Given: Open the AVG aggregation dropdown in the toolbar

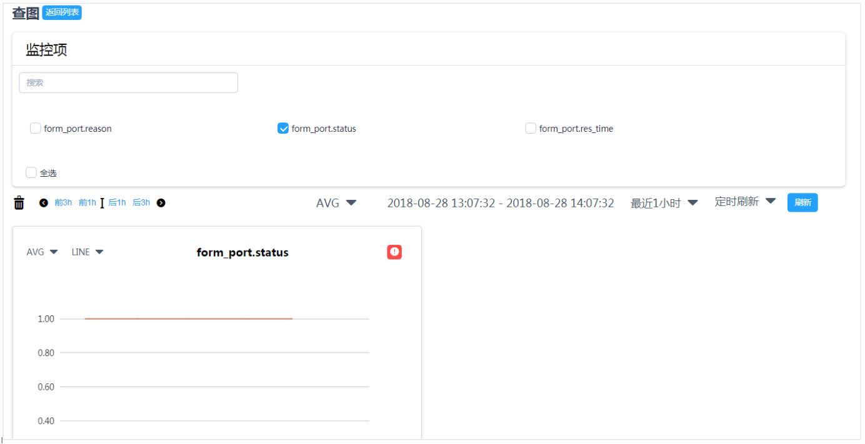Looking at the screenshot, I should 336,202.
